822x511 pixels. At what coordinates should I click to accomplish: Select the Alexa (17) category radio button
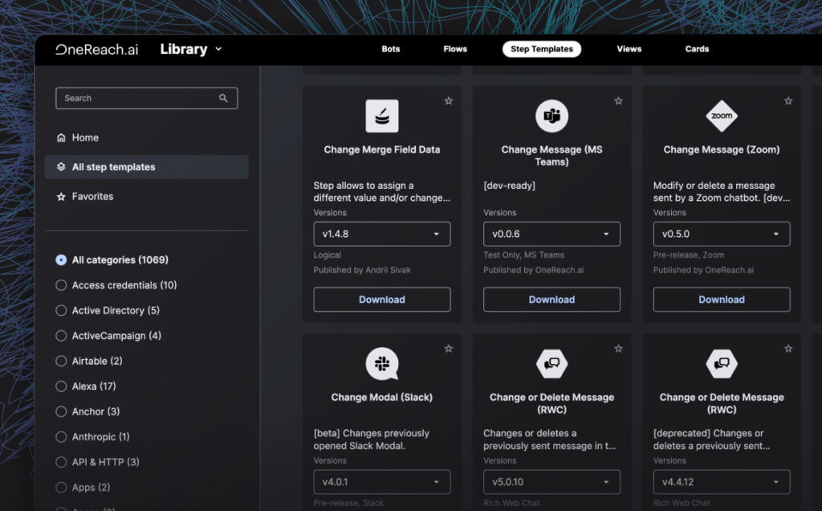61,386
